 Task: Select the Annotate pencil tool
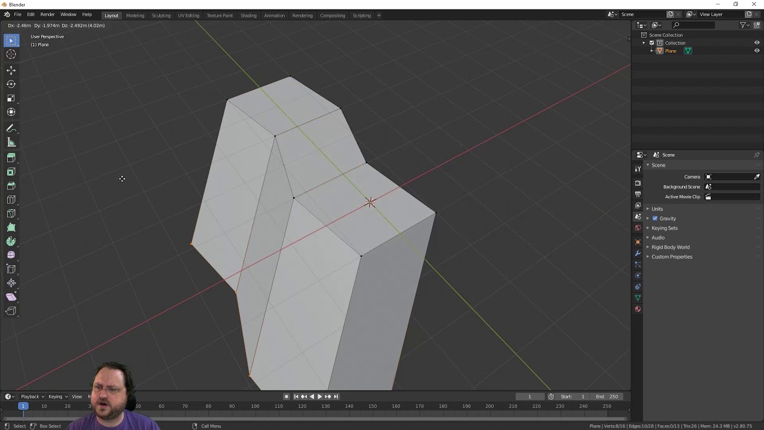(x=11, y=128)
